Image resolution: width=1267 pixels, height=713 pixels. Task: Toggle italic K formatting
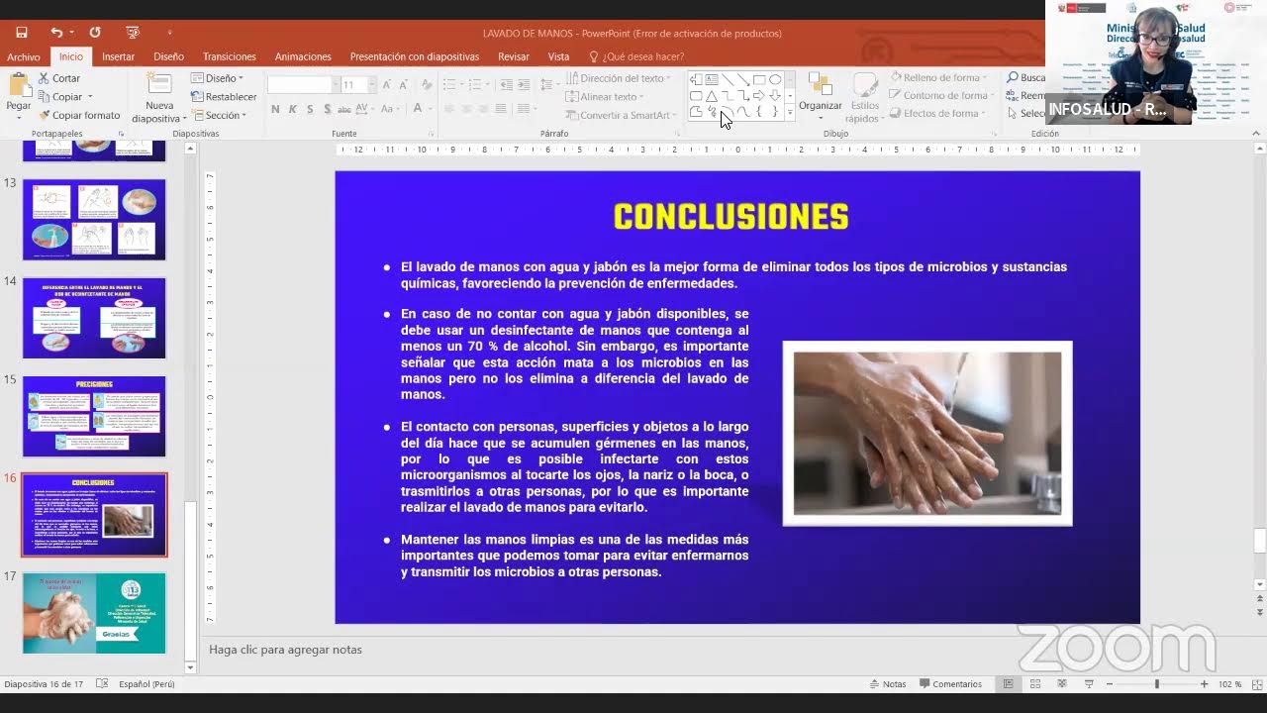click(x=293, y=109)
